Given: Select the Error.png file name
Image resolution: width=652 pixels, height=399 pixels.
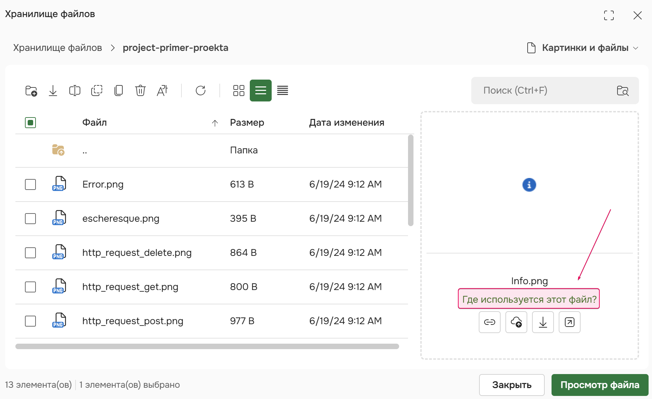Looking at the screenshot, I should tap(103, 184).
